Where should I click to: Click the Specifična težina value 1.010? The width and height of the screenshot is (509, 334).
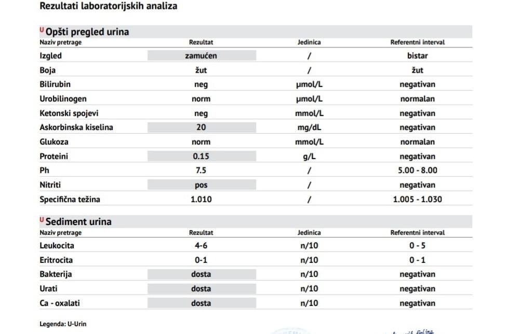tap(201, 199)
